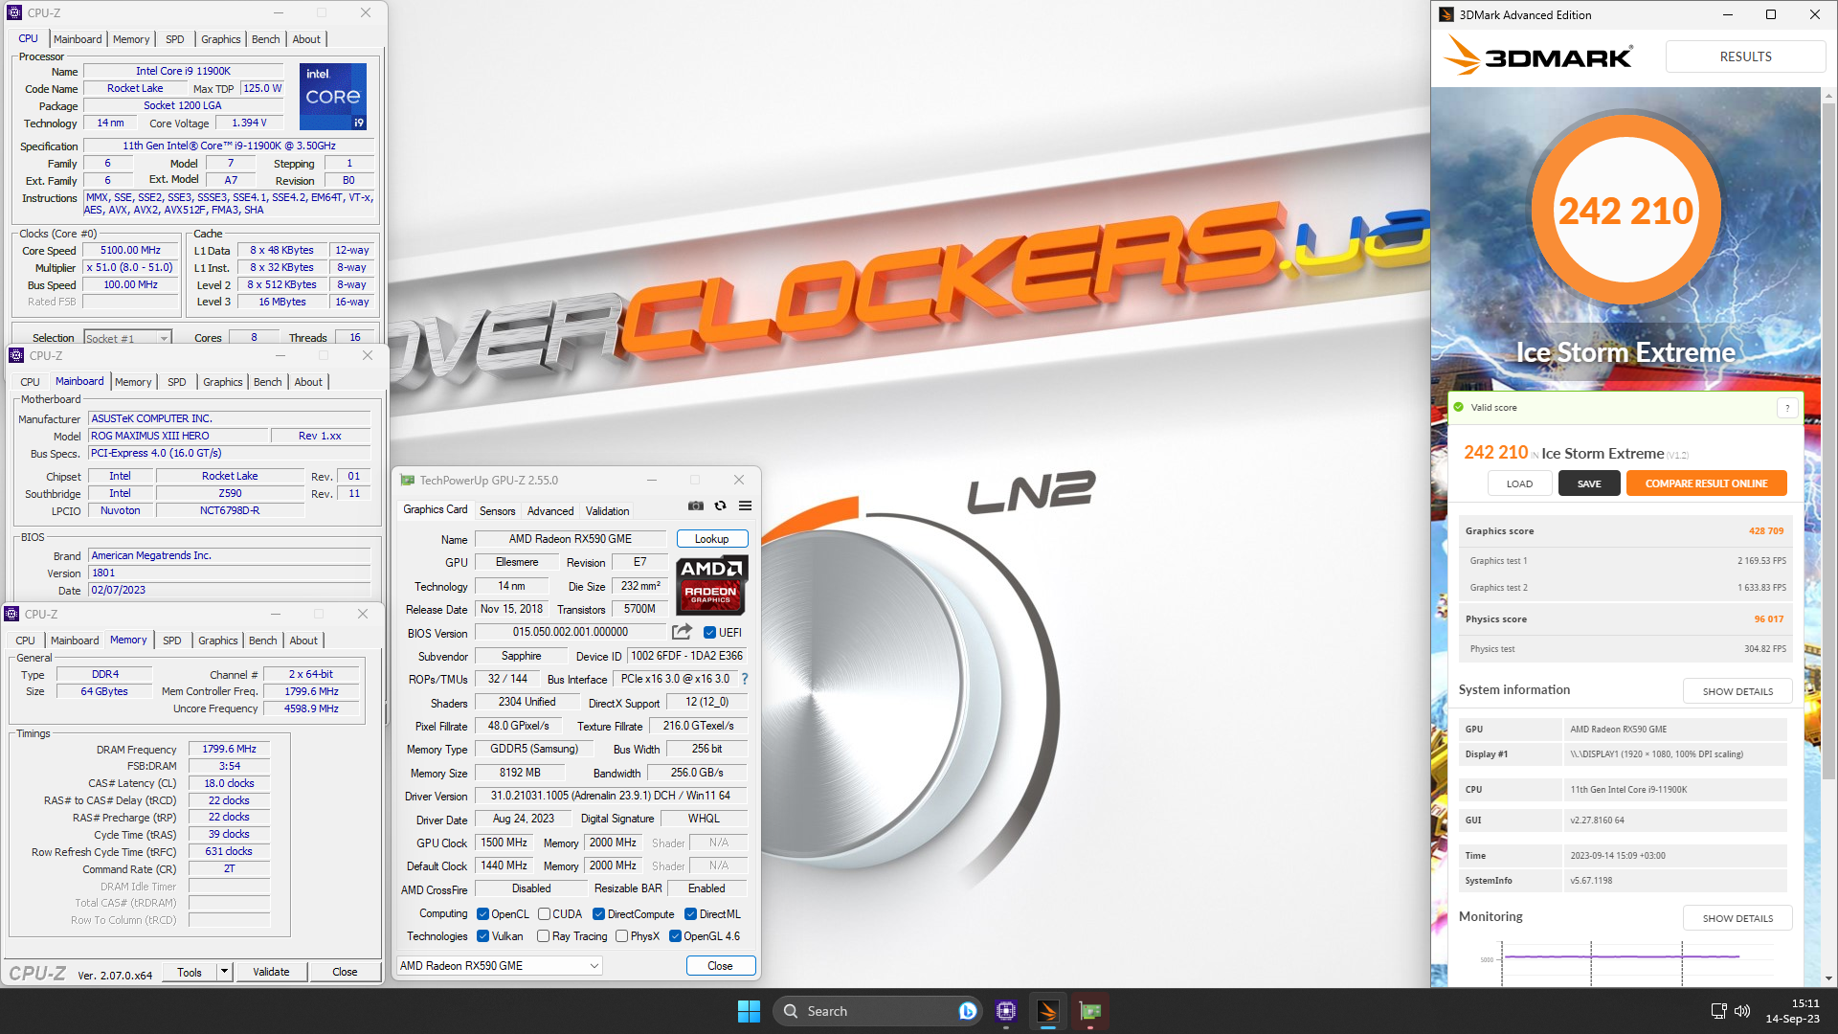The height and width of the screenshot is (1034, 1838).
Task: Toggle the Ray Tracing checkbox
Action: (x=544, y=936)
